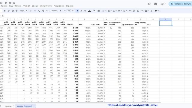Check cloud save status

(x=14, y=3)
